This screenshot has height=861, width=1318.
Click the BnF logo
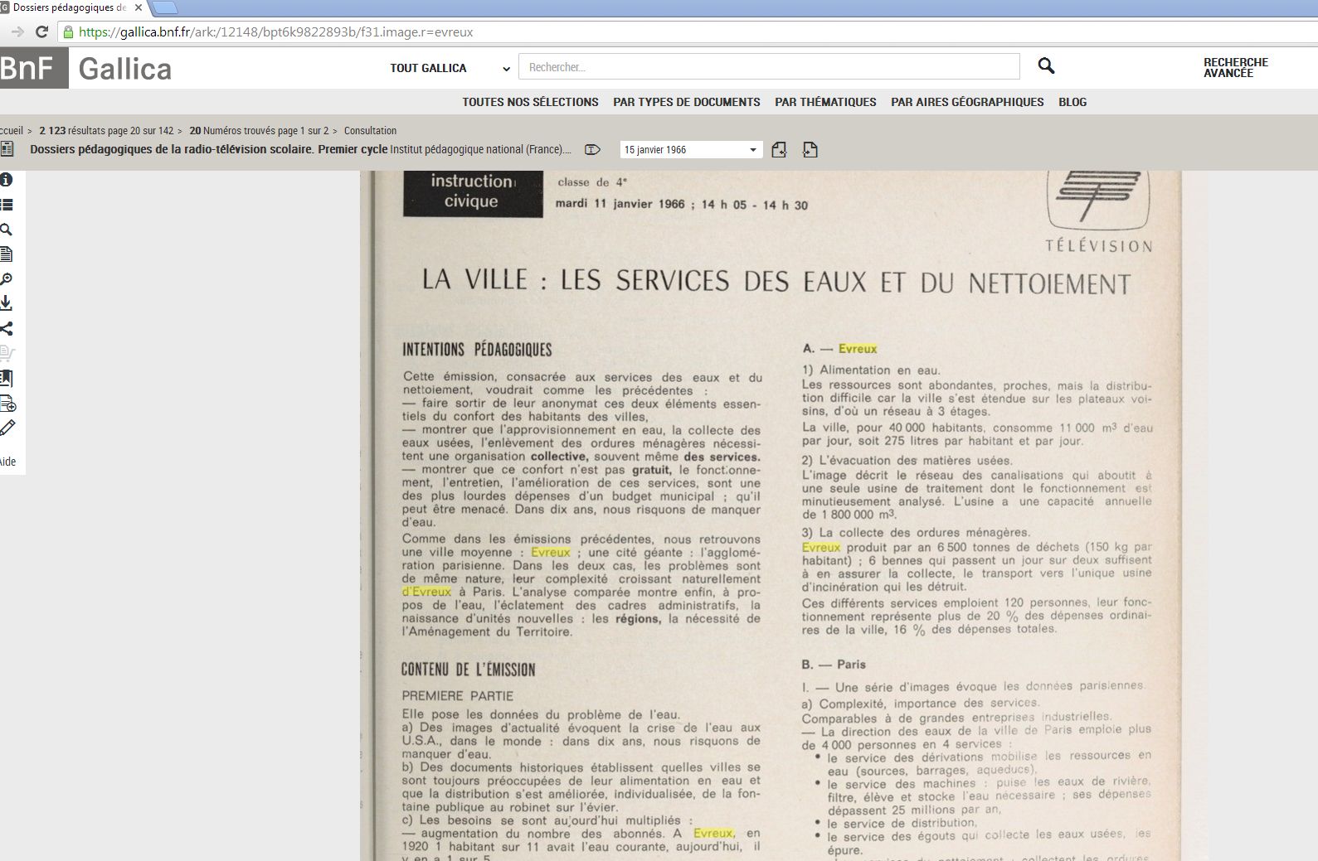[x=33, y=68]
